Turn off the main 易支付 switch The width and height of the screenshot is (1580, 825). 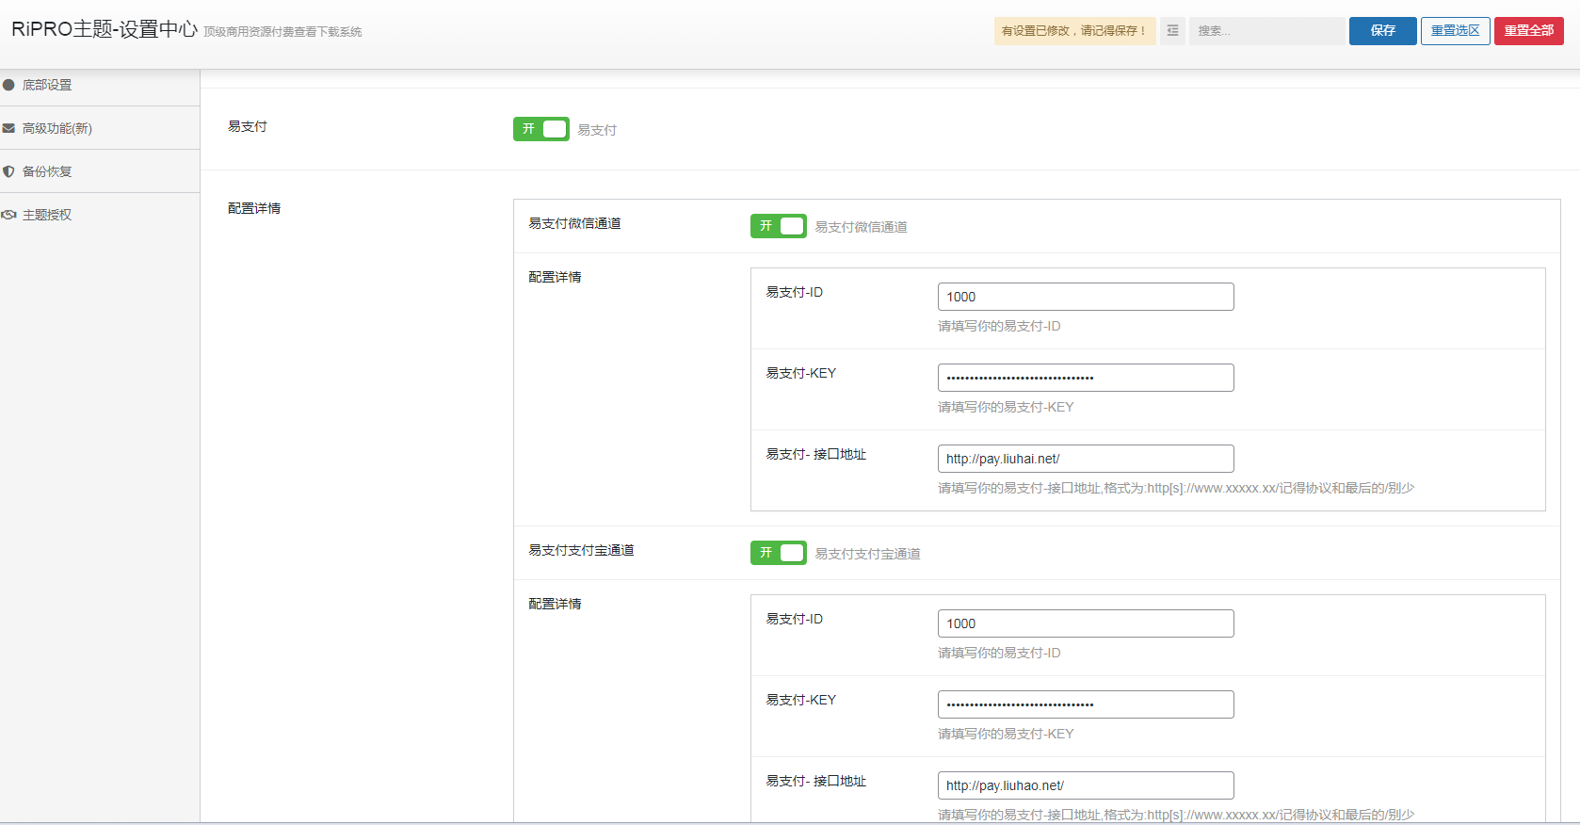pos(540,129)
